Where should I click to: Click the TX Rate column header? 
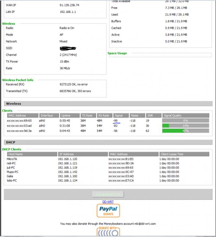point(87,115)
